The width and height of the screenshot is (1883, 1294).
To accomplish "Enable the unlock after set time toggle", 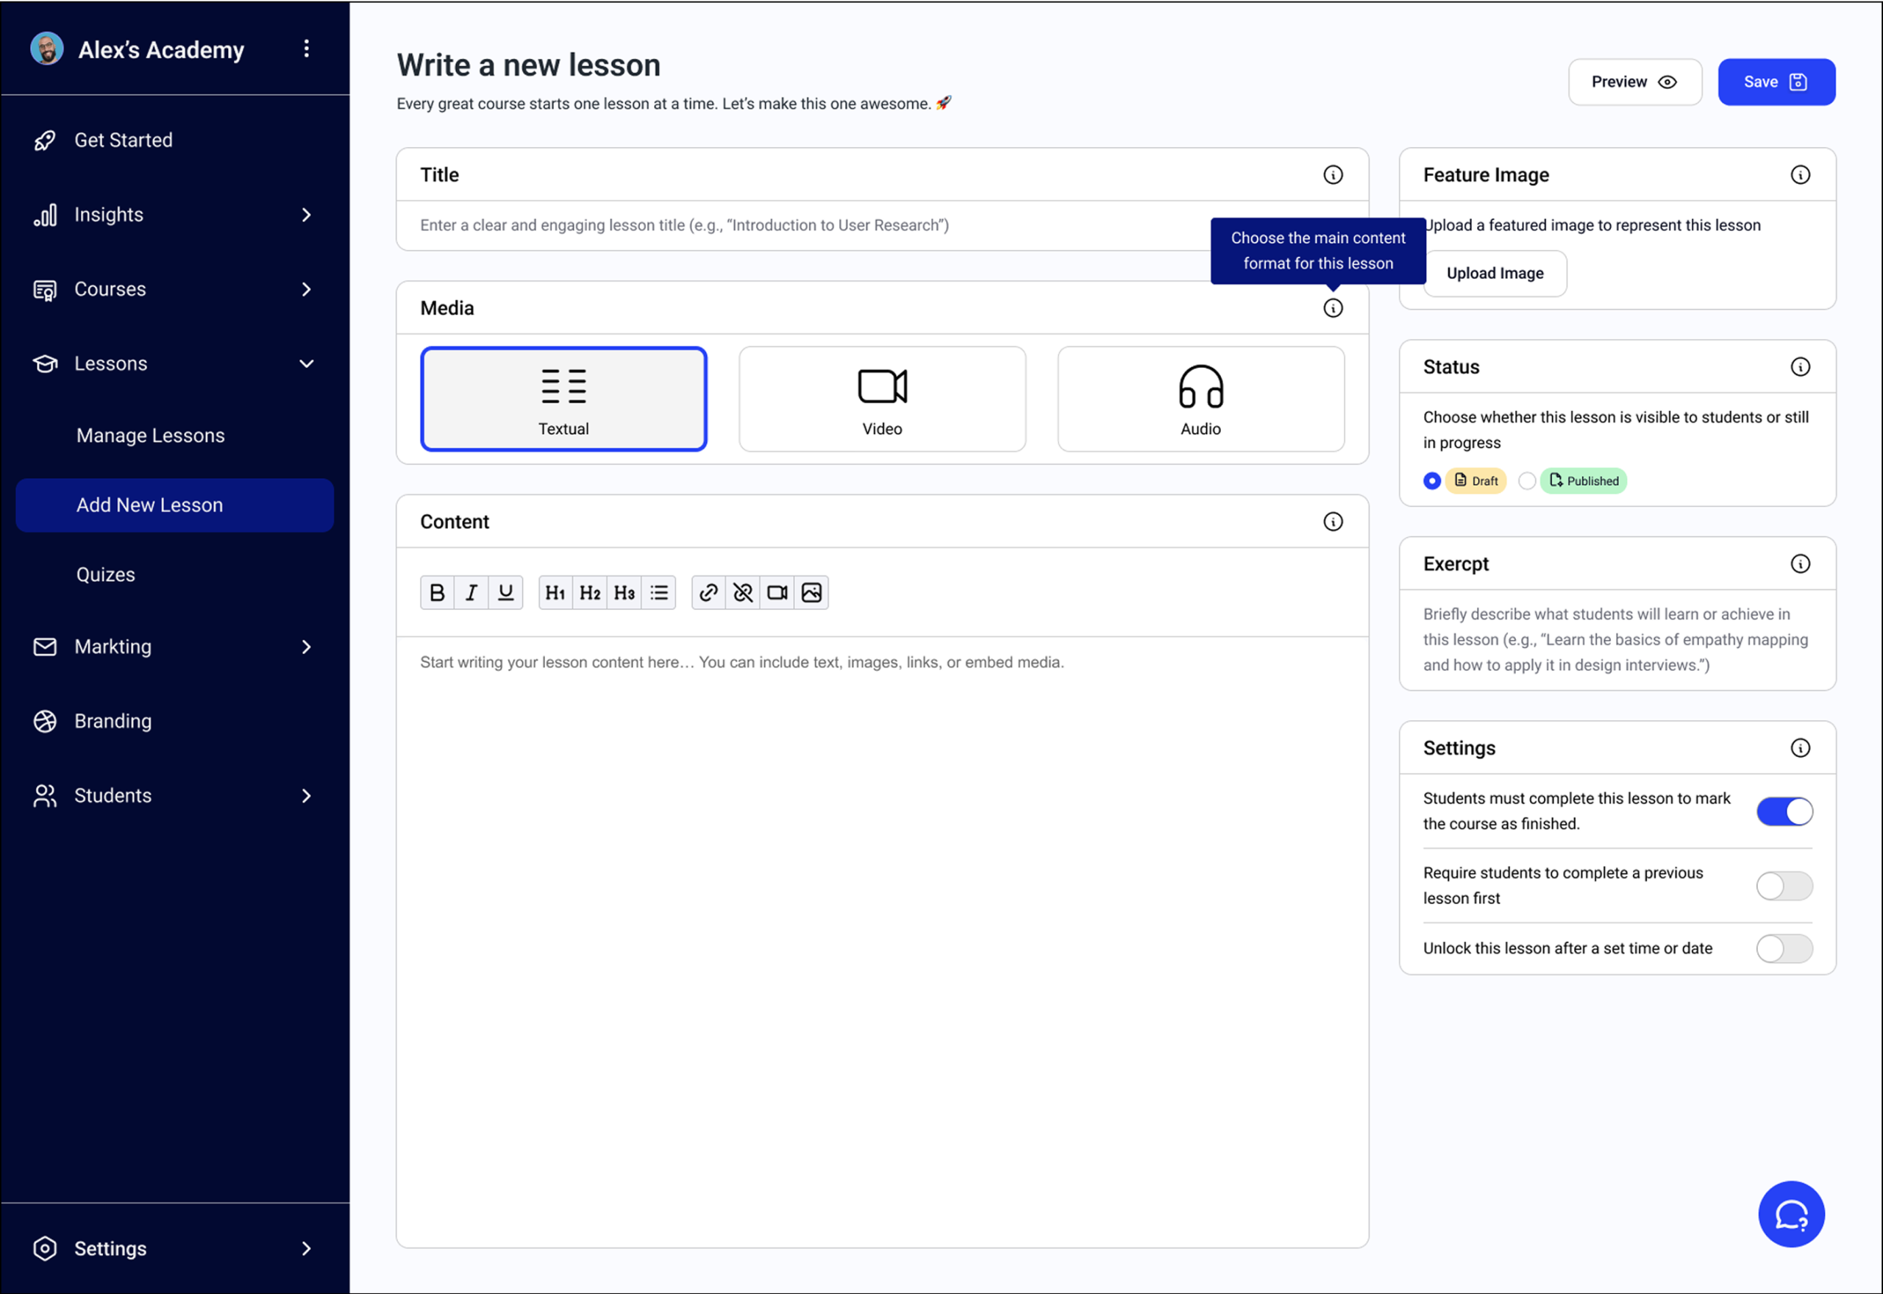I will click(1784, 948).
